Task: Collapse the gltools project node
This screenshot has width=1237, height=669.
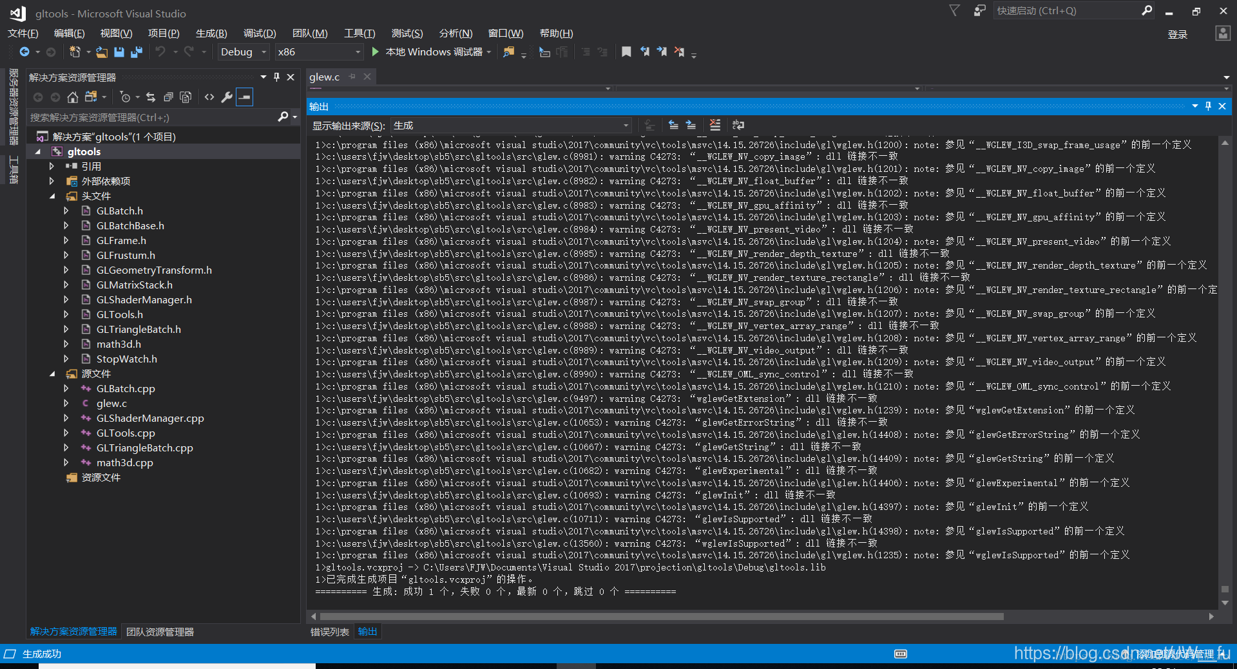Action: tap(38, 152)
